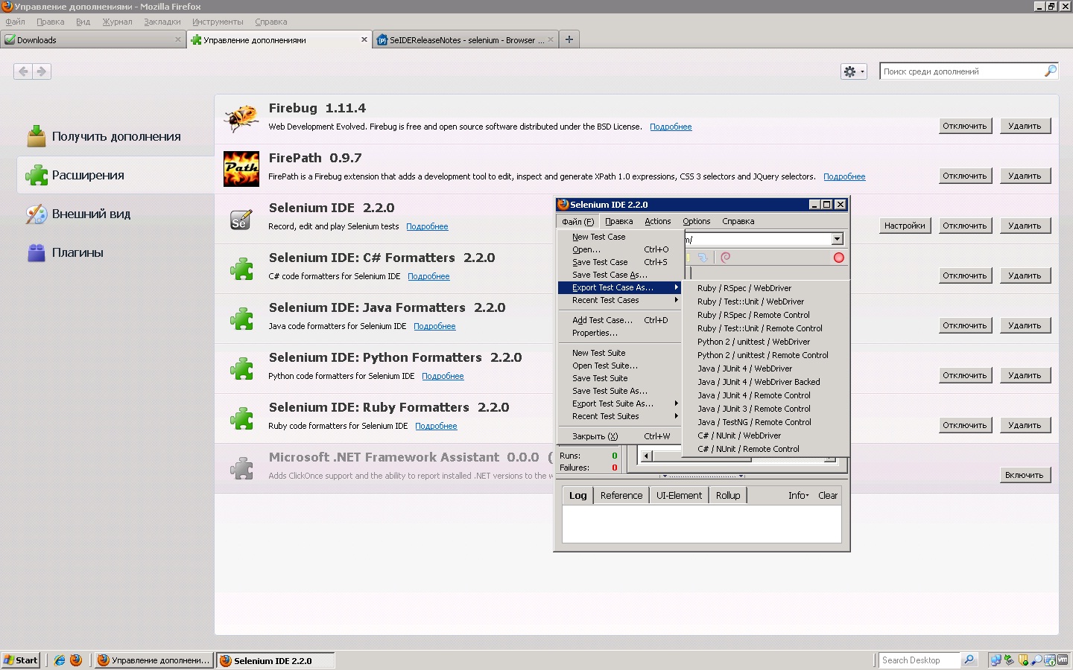
Task: Open the Options menu in Selenium IDE
Action: pos(696,221)
